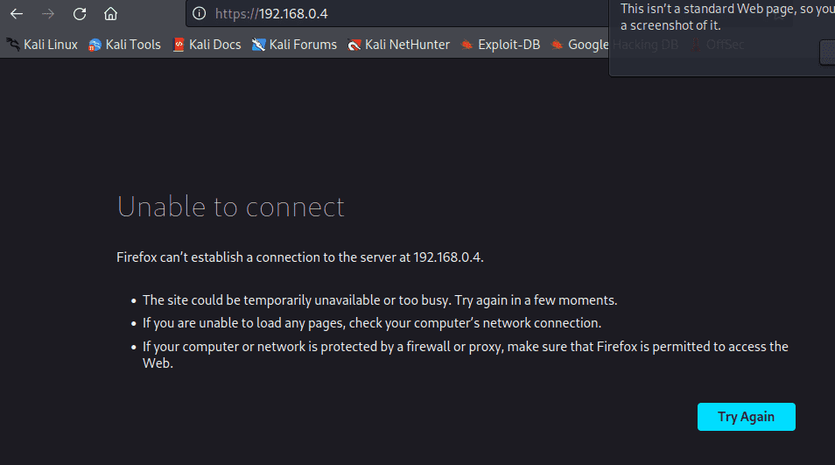The image size is (835, 465).
Task: Open the Exploit-DB bookmark
Action: pos(501,45)
